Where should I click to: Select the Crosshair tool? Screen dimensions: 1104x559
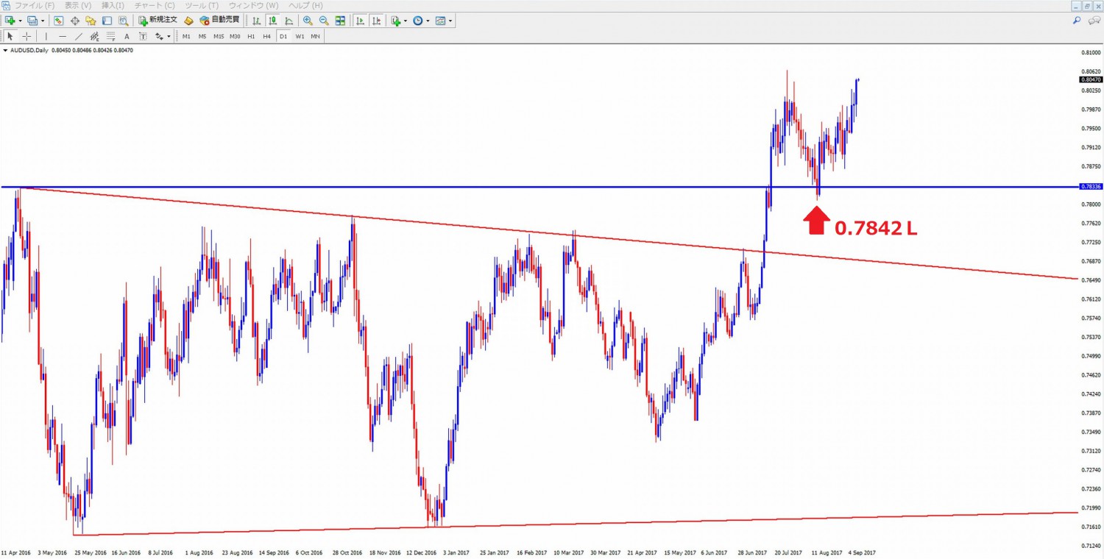27,36
